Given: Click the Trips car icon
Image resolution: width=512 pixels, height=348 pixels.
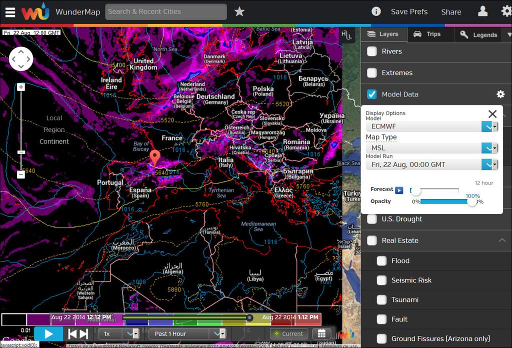Looking at the screenshot, I should 417,34.
